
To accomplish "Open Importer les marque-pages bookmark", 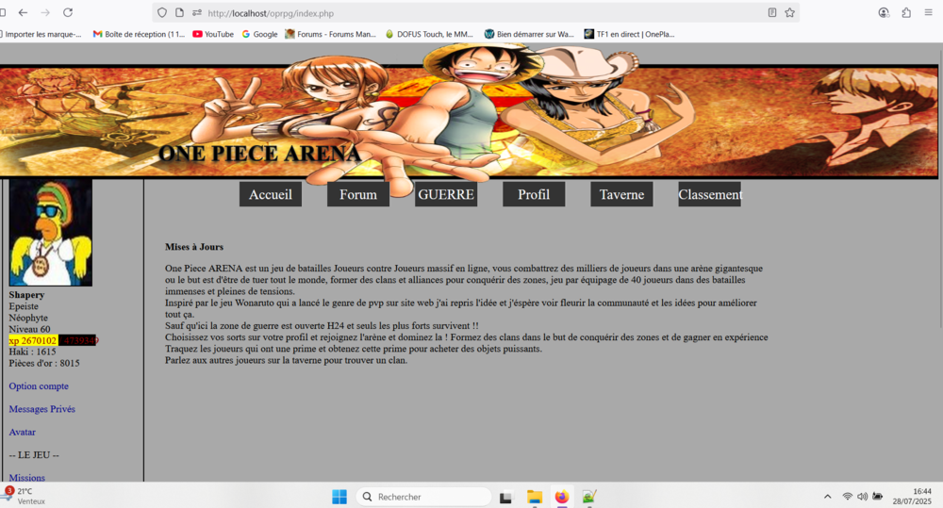I will 41,34.
